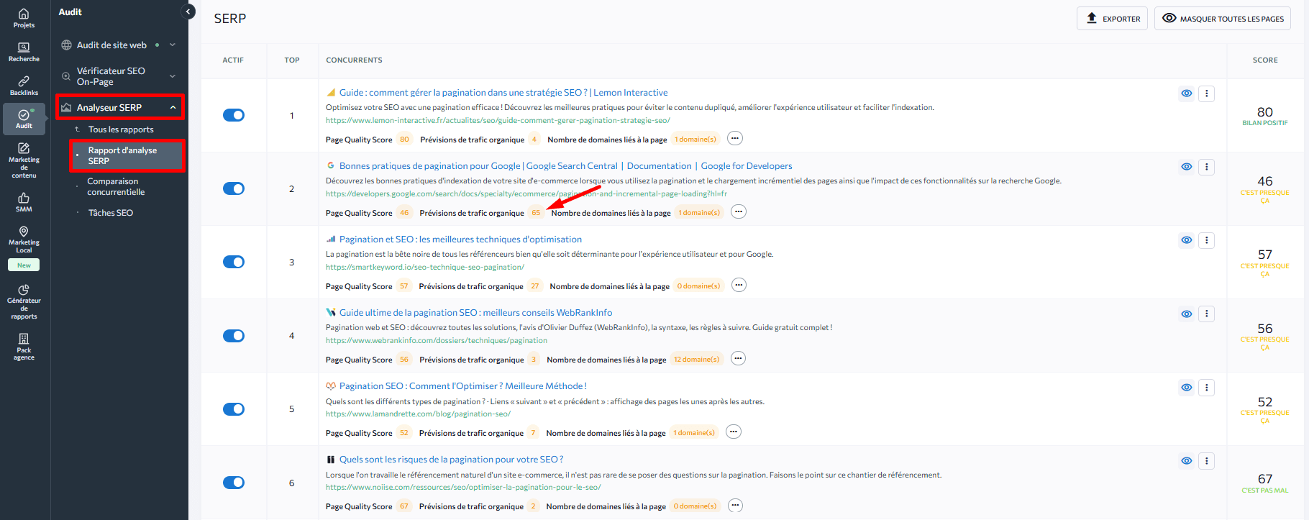Click the Audit de site web globe icon

pyautogui.click(x=66, y=45)
